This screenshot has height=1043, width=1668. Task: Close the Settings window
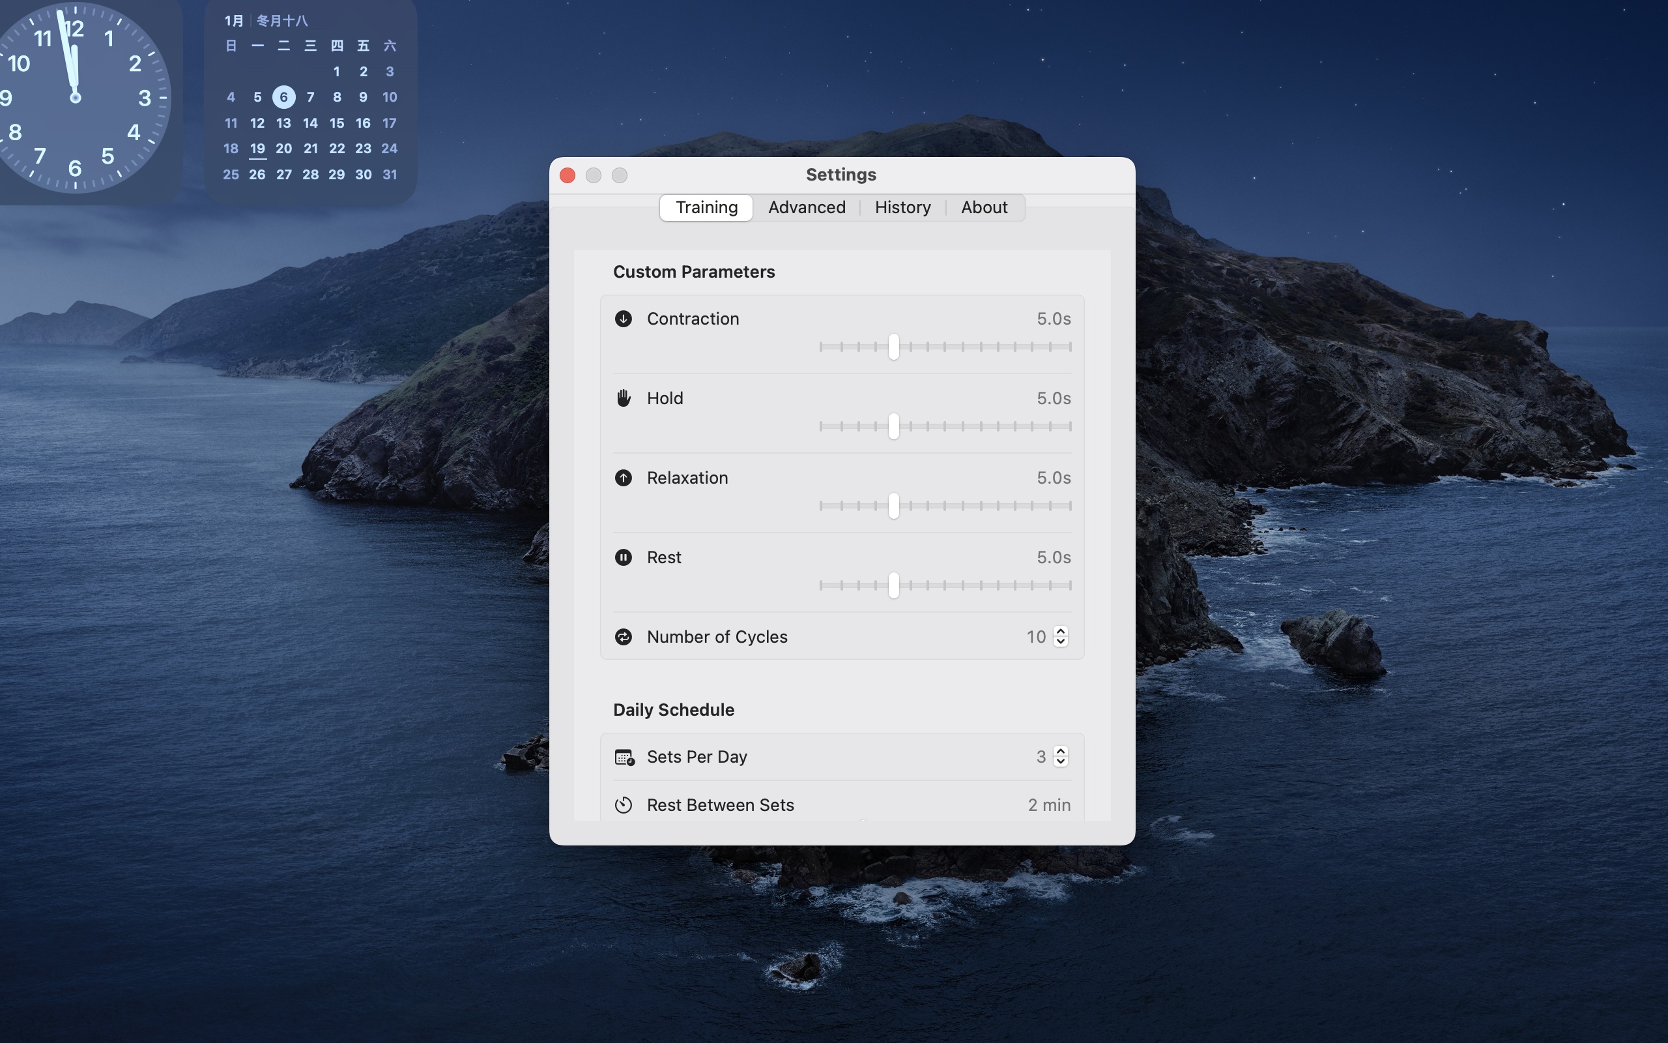coord(568,175)
